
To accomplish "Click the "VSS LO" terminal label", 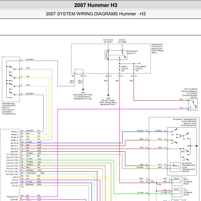I will 15,180.
